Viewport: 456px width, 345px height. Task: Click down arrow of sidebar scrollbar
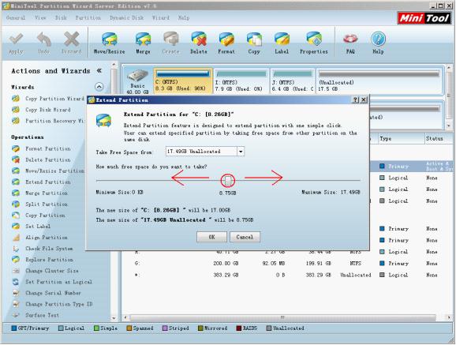tap(114, 318)
